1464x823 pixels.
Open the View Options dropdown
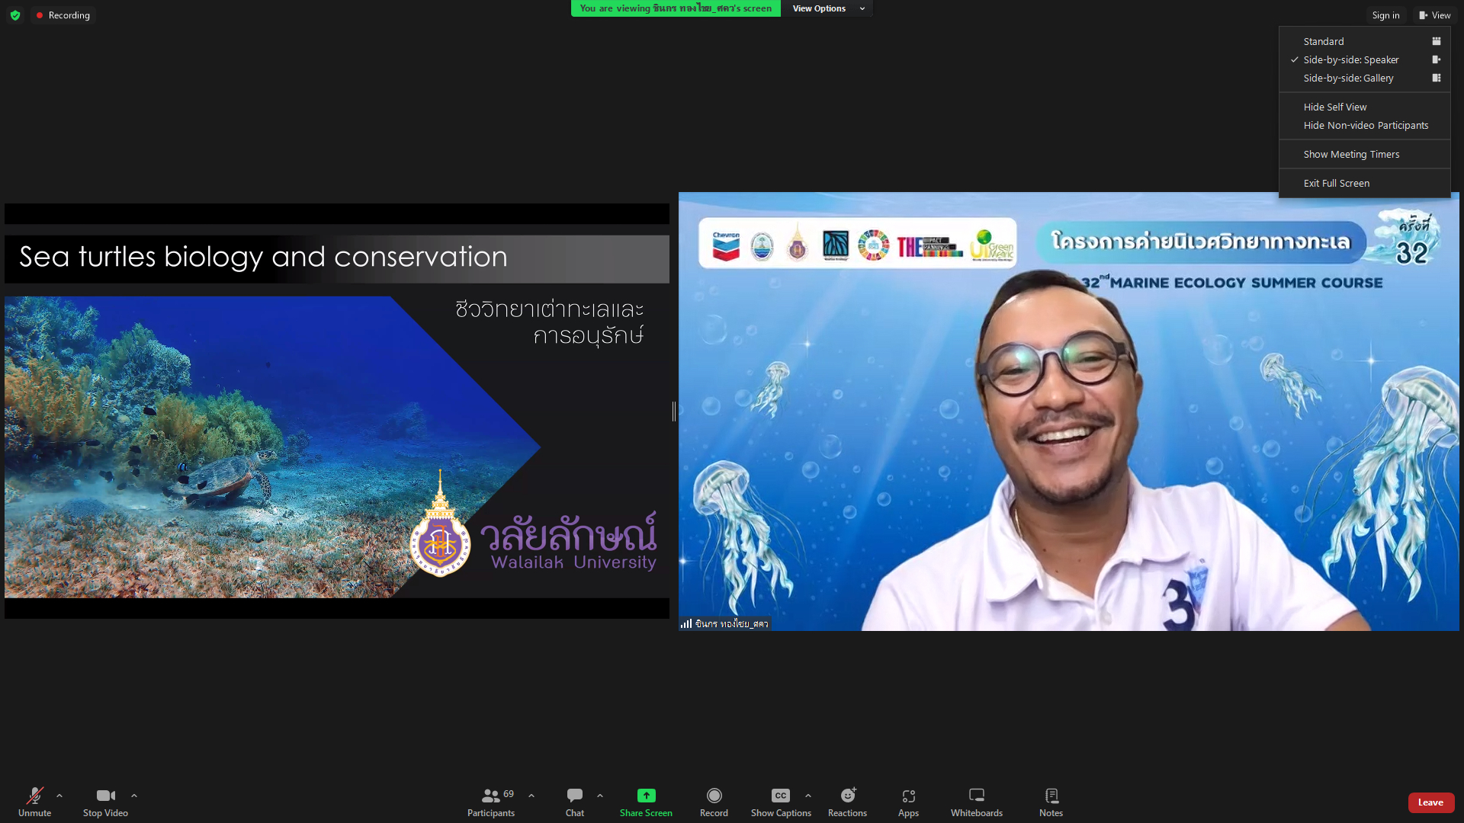827,8
